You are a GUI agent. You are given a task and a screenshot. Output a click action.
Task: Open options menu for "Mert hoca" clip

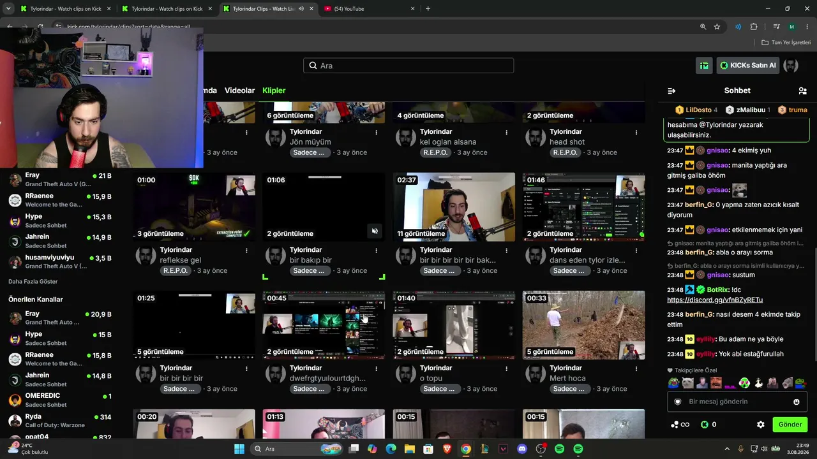(636, 368)
